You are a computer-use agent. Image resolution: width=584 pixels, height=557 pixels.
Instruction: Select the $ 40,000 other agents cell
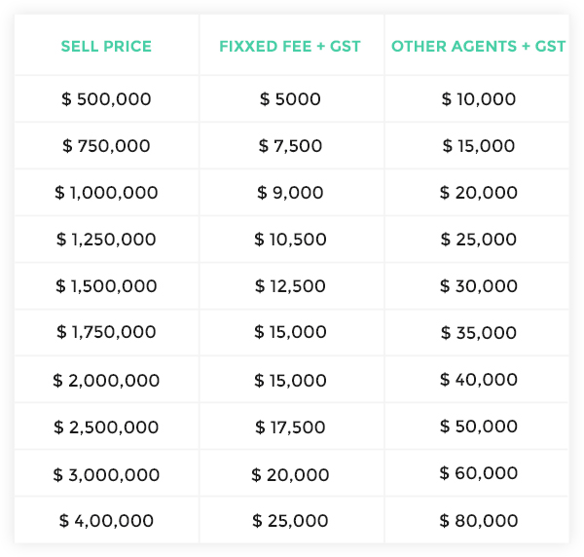(x=479, y=380)
